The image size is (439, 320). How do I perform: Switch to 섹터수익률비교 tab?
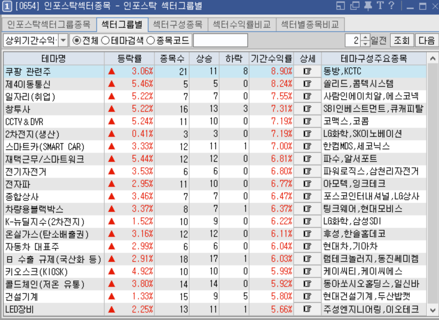[242, 25]
